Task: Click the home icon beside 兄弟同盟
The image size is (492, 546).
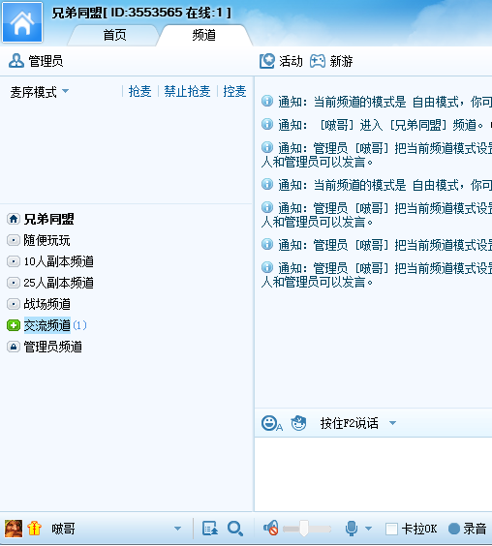Action: point(14,219)
